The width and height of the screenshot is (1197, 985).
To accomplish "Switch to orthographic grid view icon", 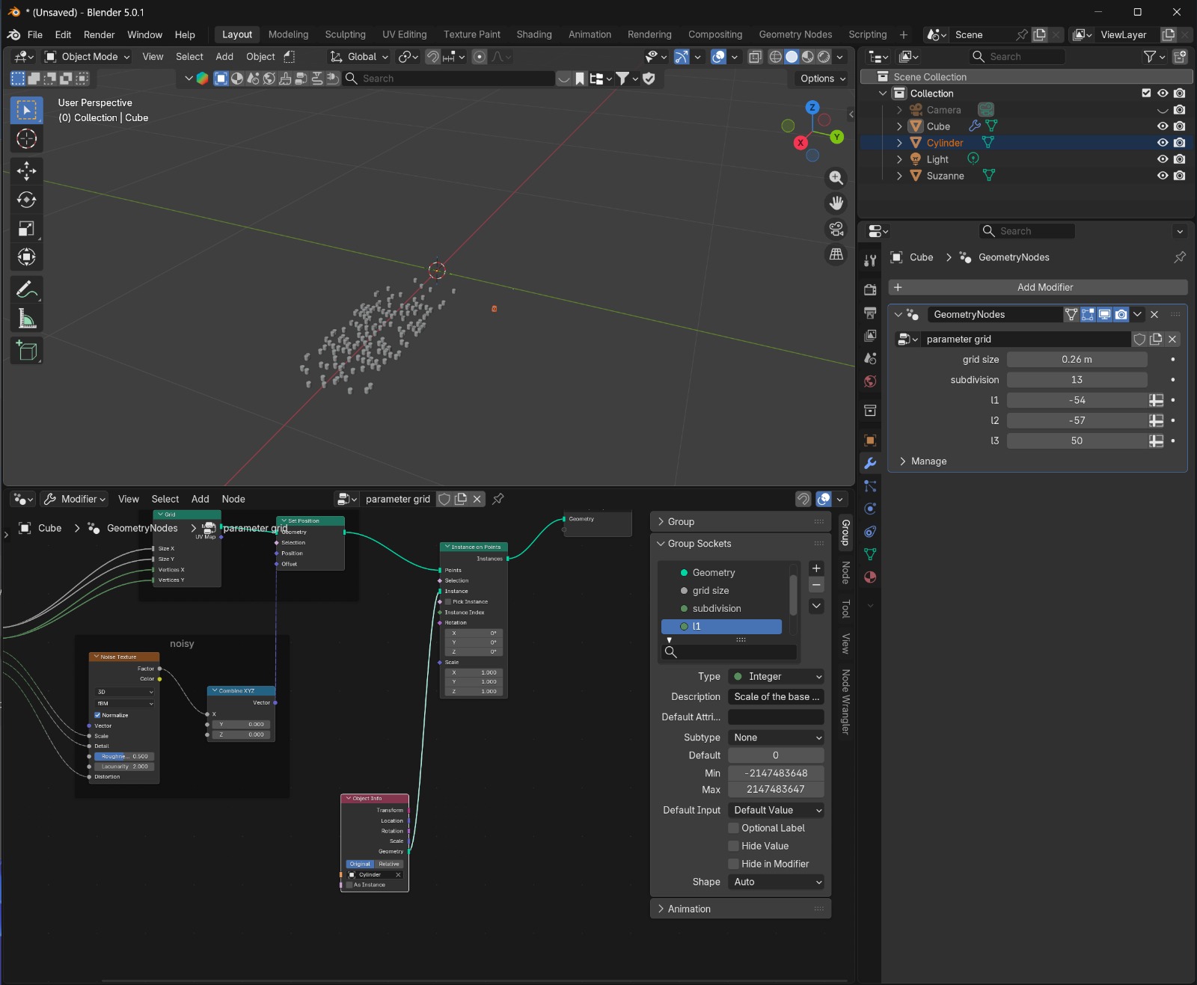I will pos(836,254).
